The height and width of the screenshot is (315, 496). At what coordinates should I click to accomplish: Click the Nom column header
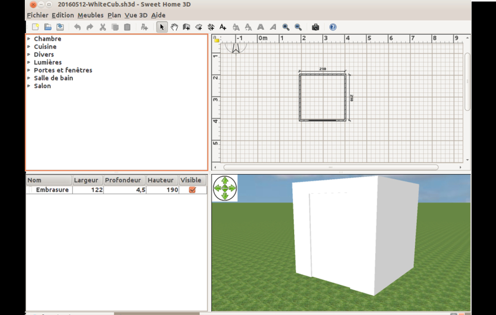[49, 181]
